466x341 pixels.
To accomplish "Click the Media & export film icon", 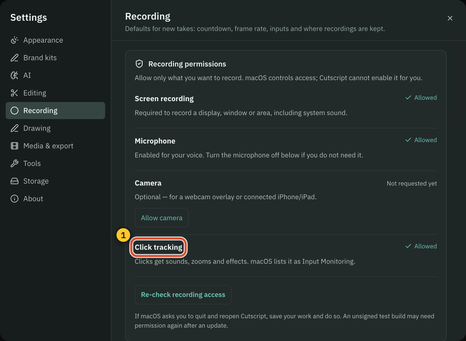I will tap(14, 146).
